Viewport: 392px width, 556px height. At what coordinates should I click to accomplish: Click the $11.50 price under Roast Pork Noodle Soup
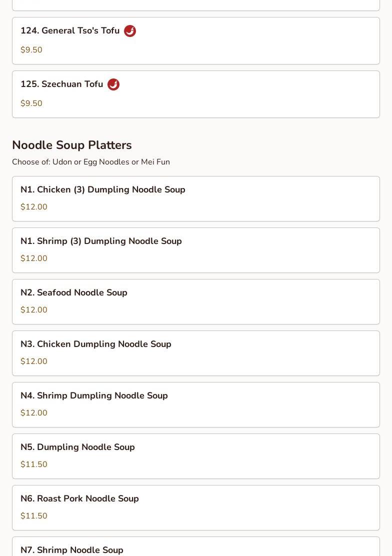[34, 516]
